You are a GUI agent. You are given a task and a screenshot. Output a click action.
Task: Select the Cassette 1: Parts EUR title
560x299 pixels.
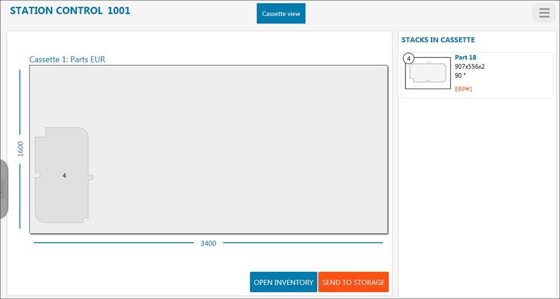click(67, 60)
